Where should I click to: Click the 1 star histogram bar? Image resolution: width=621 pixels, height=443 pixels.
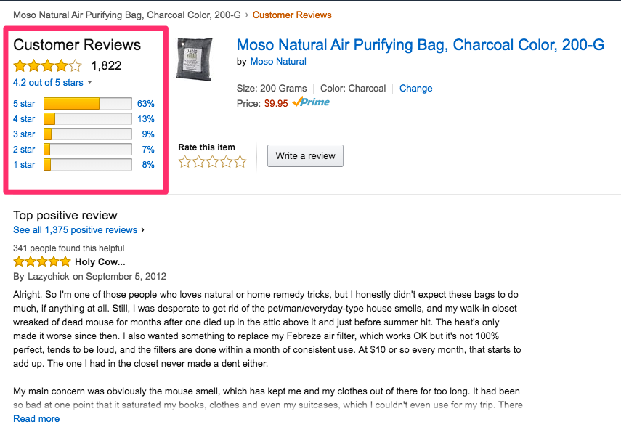(88, 165)
